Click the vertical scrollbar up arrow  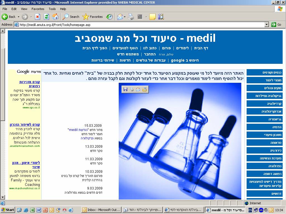pyautogui.click(x=3, y=31)
